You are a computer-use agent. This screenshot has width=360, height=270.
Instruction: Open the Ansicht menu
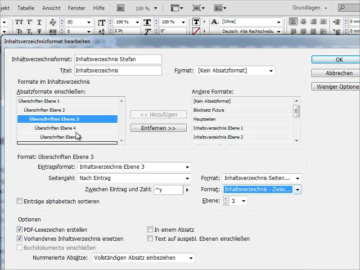click(x=51, y=8)
